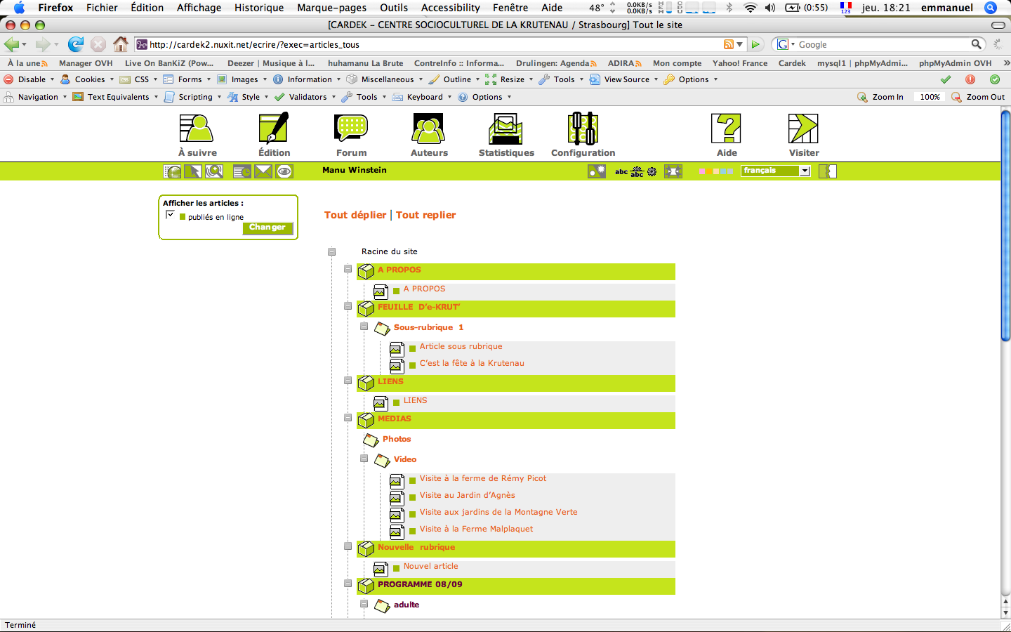Select the pink interface color swatch
Image resolution: width=1011 pixels, height=632 pixels.
point(701,171)
